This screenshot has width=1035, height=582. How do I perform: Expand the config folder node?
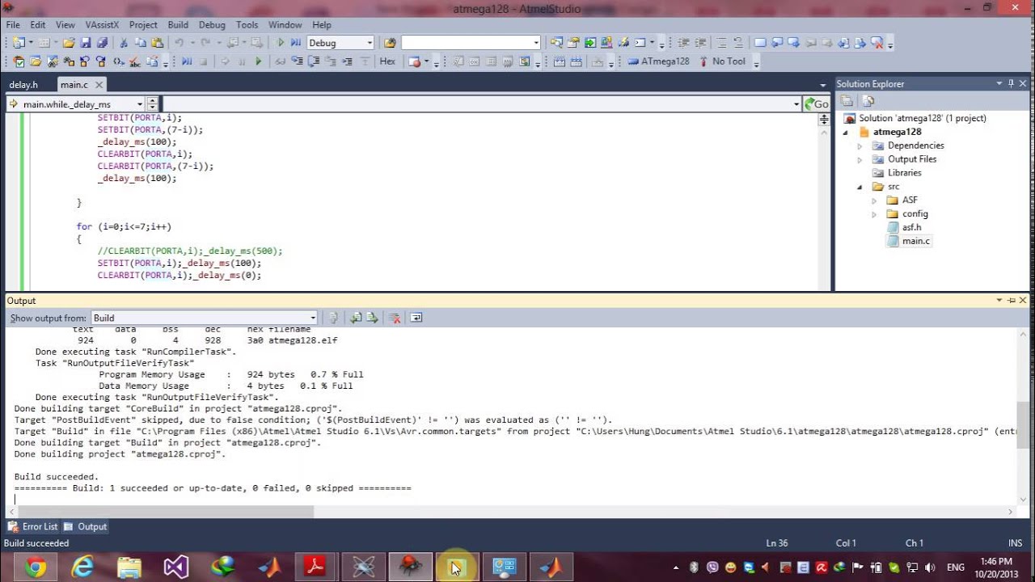[x=874, y=214]
